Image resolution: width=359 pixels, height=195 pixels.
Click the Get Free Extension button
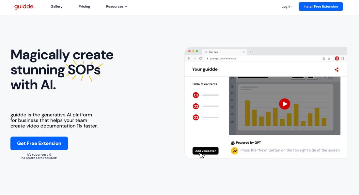click(x=39, y=143)
